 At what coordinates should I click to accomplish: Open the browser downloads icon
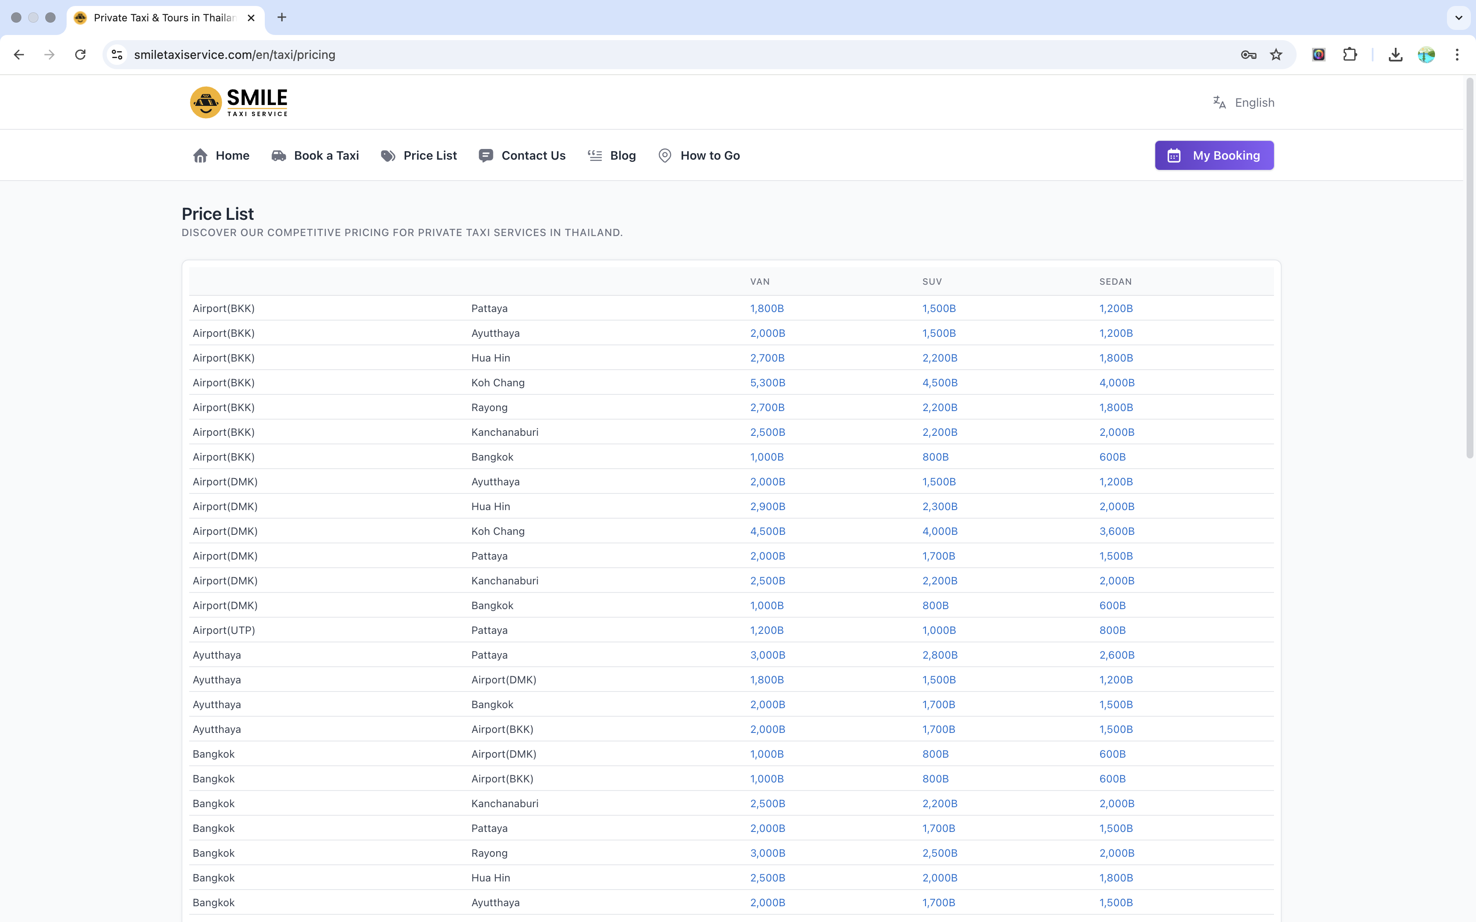coord(1395,55)
